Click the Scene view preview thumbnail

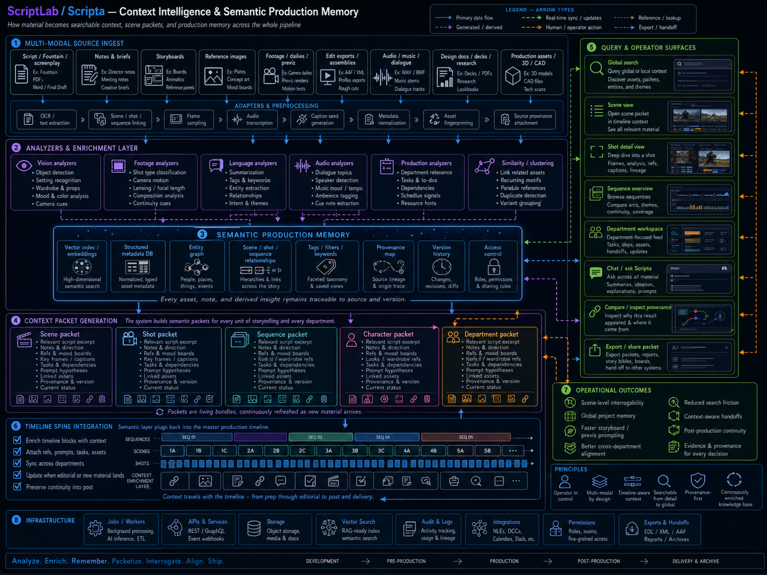700,116
